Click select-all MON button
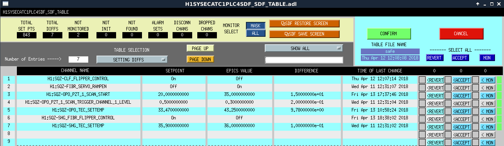Viewport: 504px width, 146px height. 487,58
